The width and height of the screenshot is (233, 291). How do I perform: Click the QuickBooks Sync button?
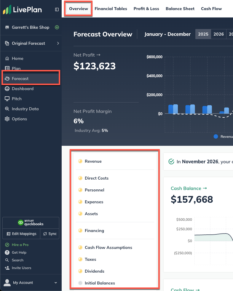coord(50,234)
